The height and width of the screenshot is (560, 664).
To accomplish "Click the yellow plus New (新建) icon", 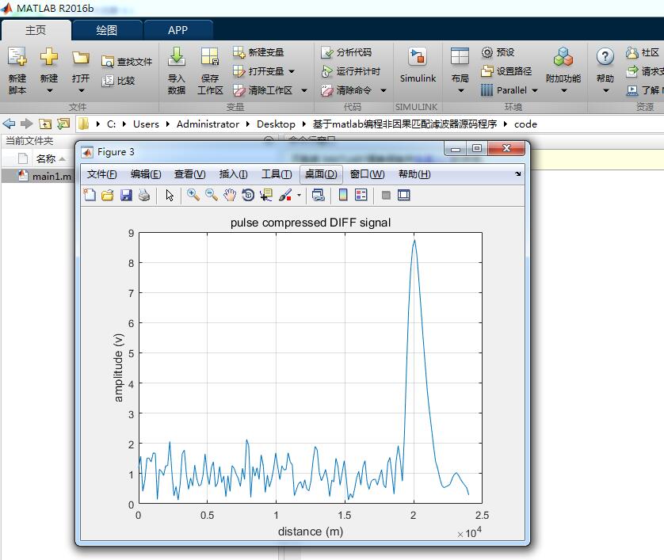I will [48, 56].
